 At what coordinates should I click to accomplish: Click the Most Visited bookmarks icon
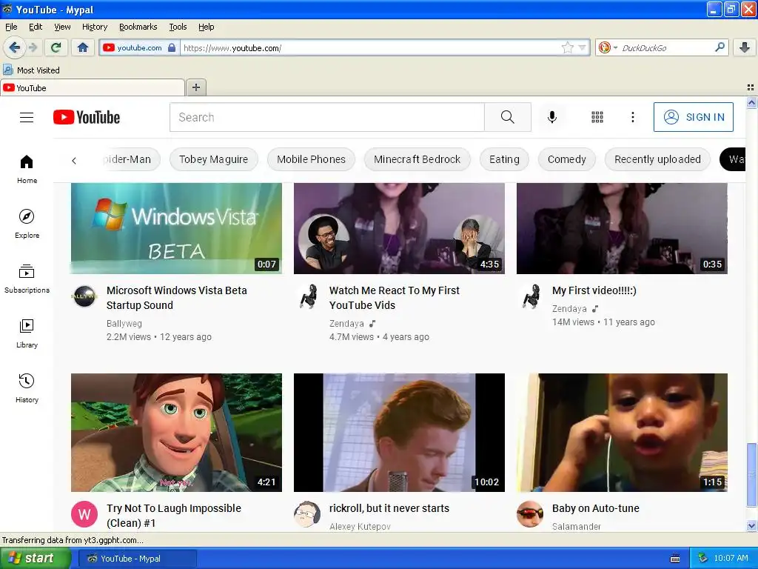point(8,70)
